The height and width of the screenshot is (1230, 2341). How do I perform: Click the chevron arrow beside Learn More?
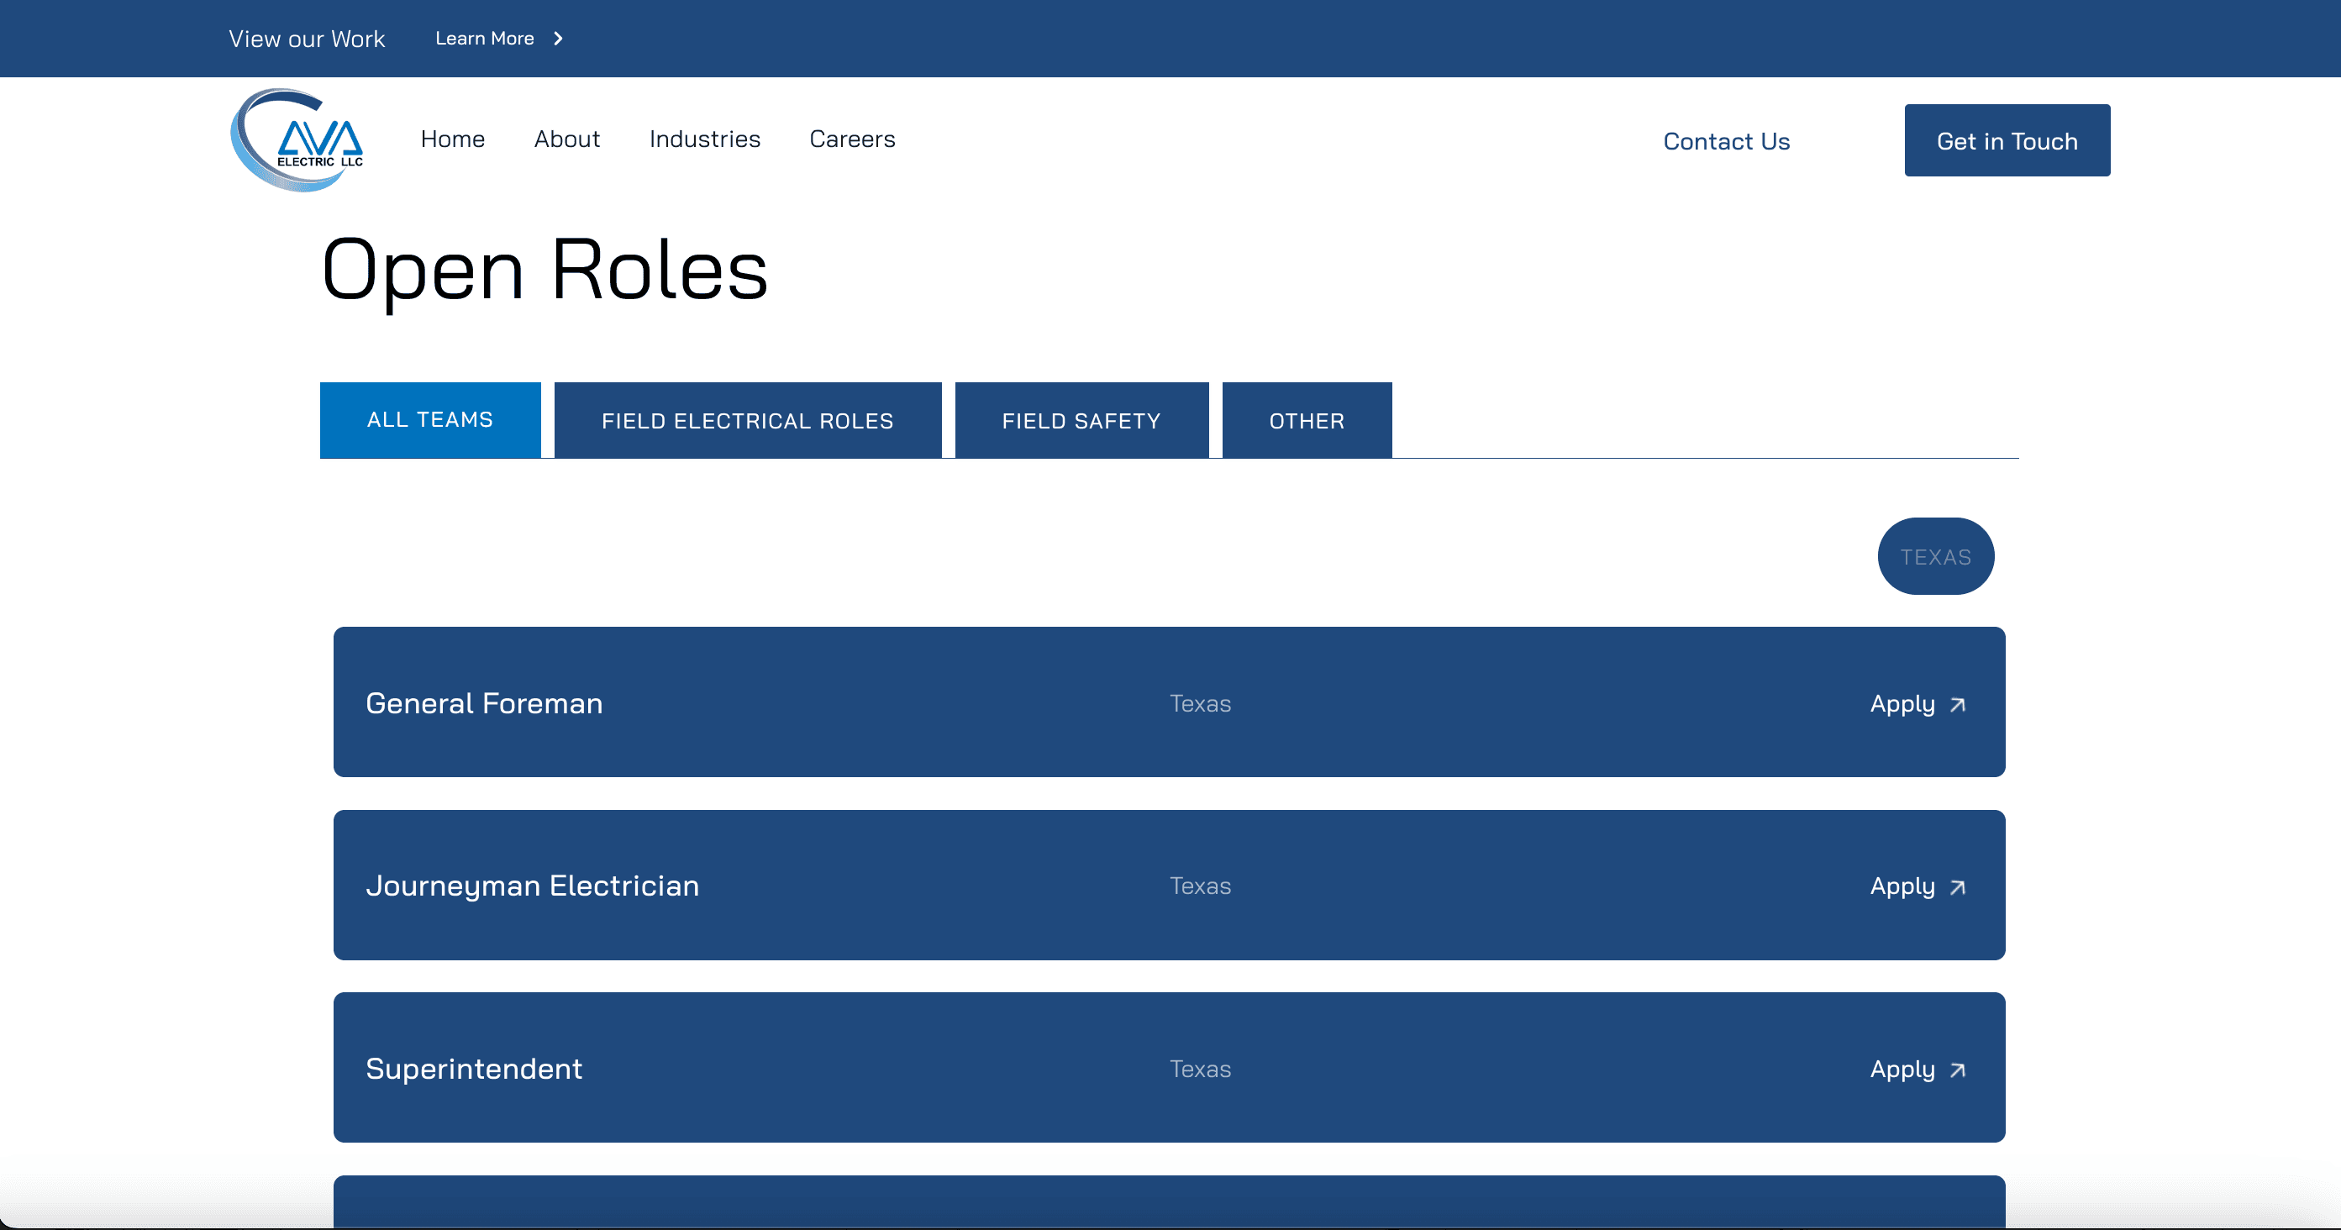point(559,38)
